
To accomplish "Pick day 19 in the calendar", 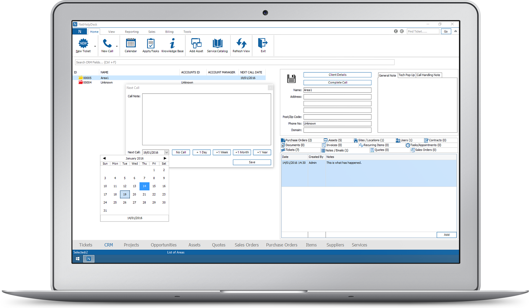I will pos(125,194).
